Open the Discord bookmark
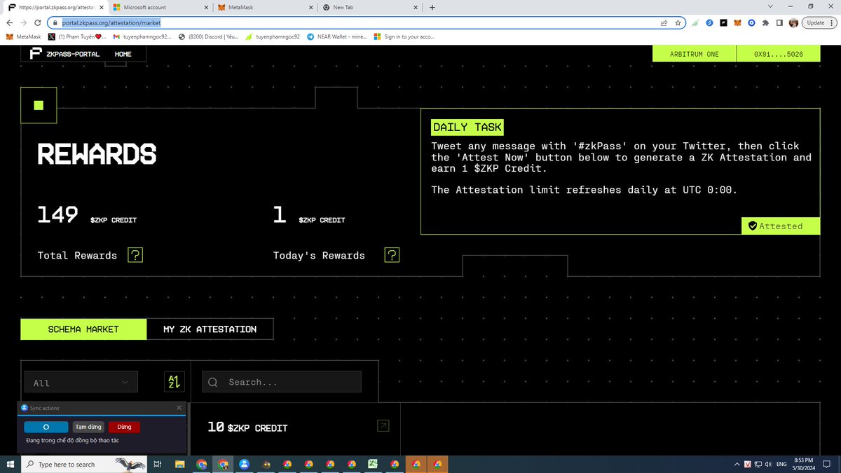841x473 pixels. click(x=209, y=36)
